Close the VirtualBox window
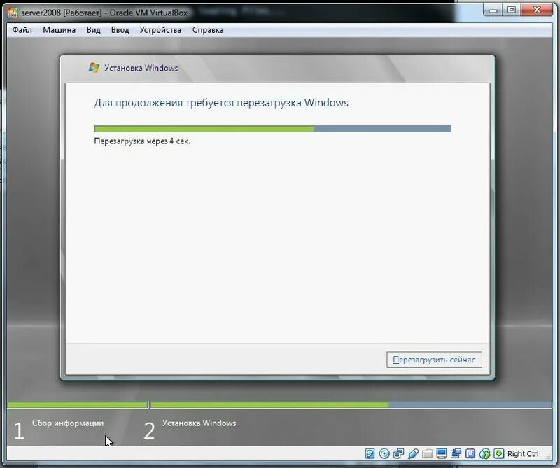 (537, 10)
